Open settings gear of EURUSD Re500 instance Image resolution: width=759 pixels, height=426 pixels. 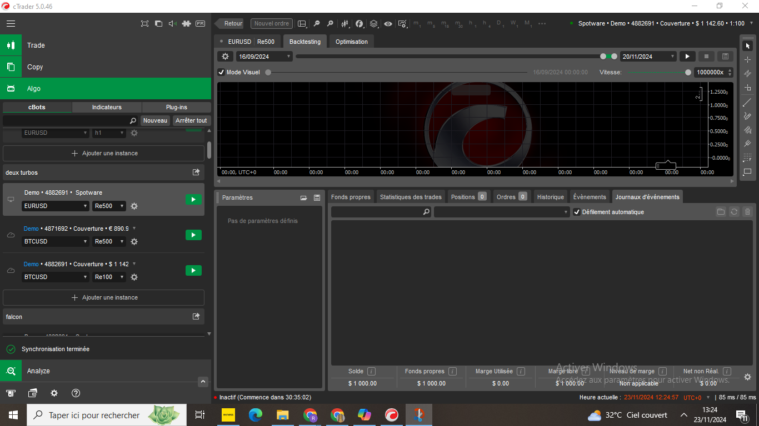pos(134,206)
